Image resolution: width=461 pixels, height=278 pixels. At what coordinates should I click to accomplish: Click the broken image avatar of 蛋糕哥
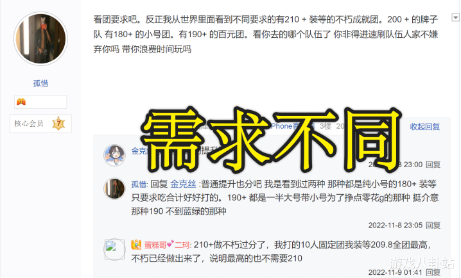[x=114, y=249]
